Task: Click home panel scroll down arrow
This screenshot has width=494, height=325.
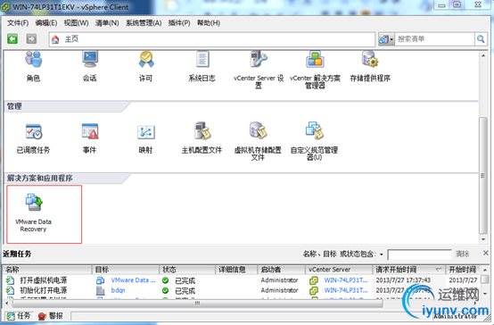Action: (483, 239)
